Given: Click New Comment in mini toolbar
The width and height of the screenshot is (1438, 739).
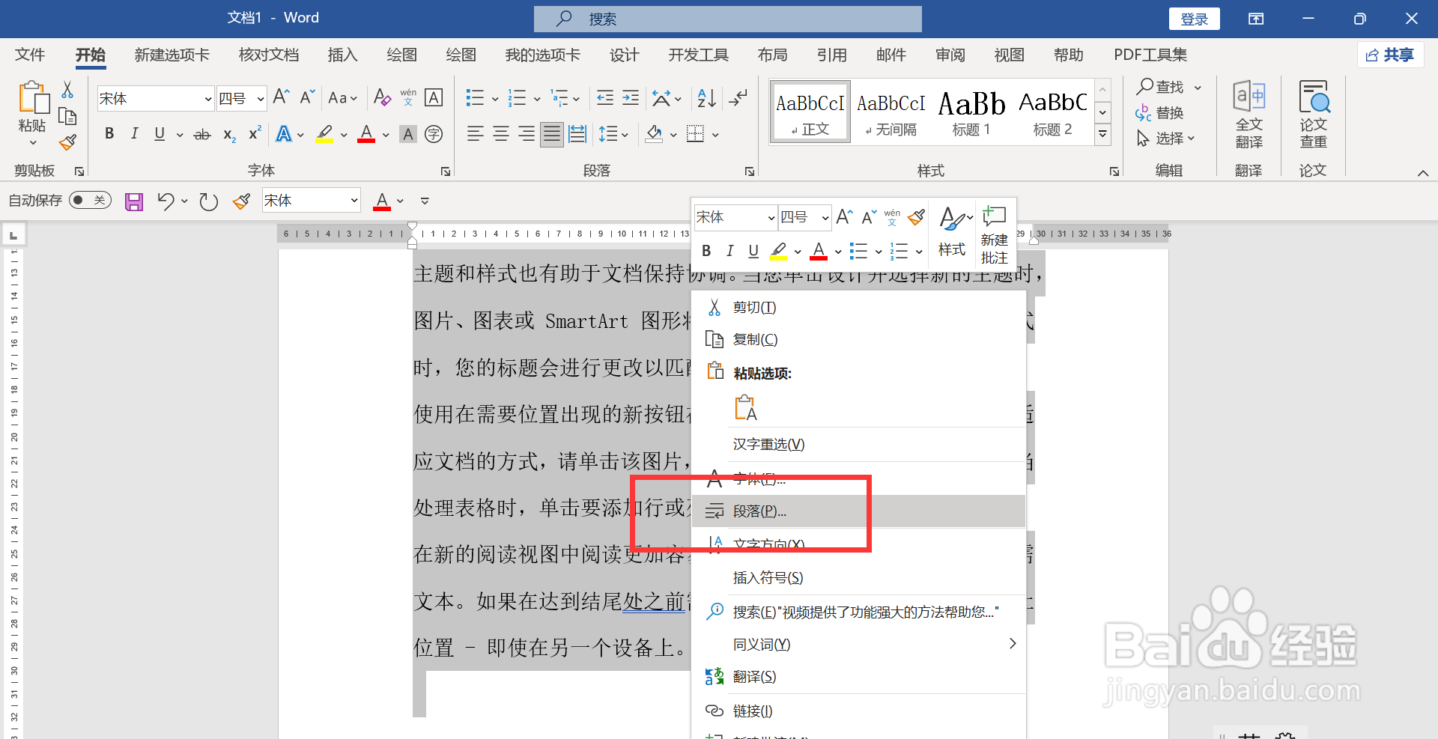Looking at the screenshot, I should pyautogui.click(x=995, y=235).
